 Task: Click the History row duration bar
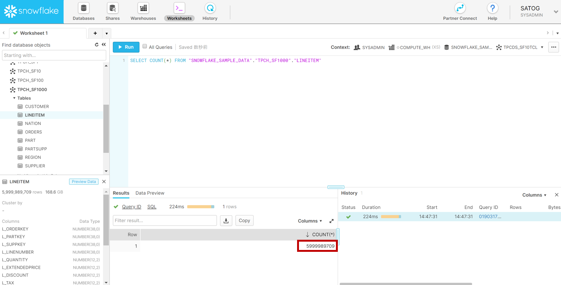(x=391, y=217)
